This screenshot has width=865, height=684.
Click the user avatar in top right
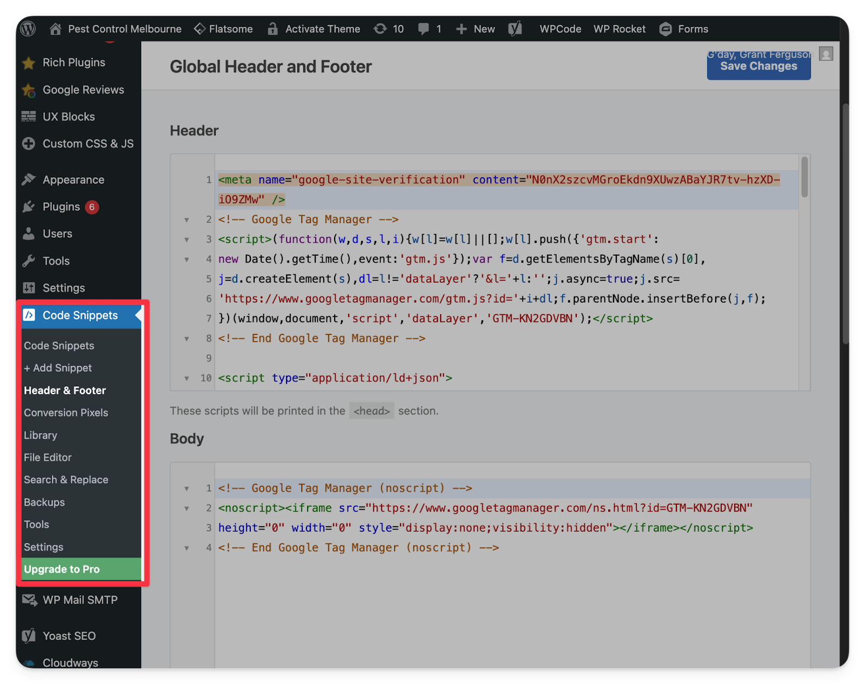point(826,53)
